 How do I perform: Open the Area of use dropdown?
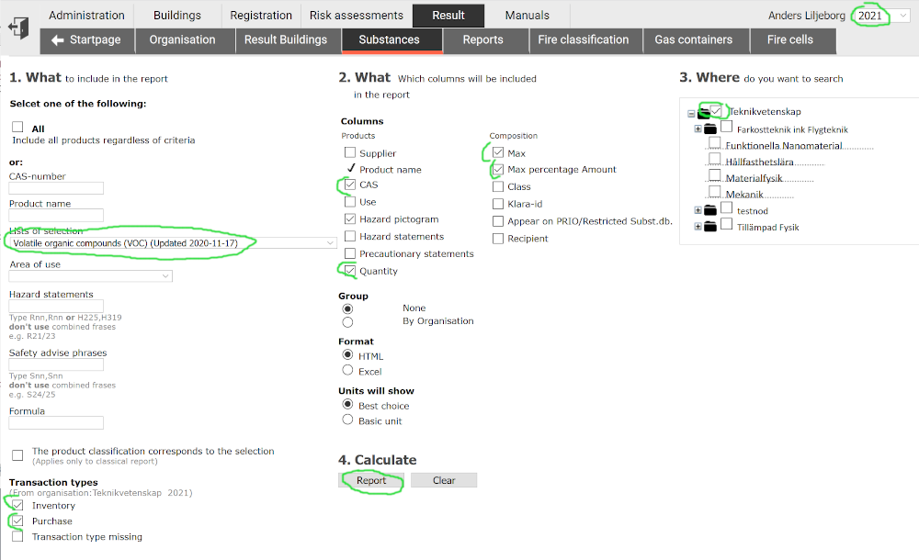90,276
